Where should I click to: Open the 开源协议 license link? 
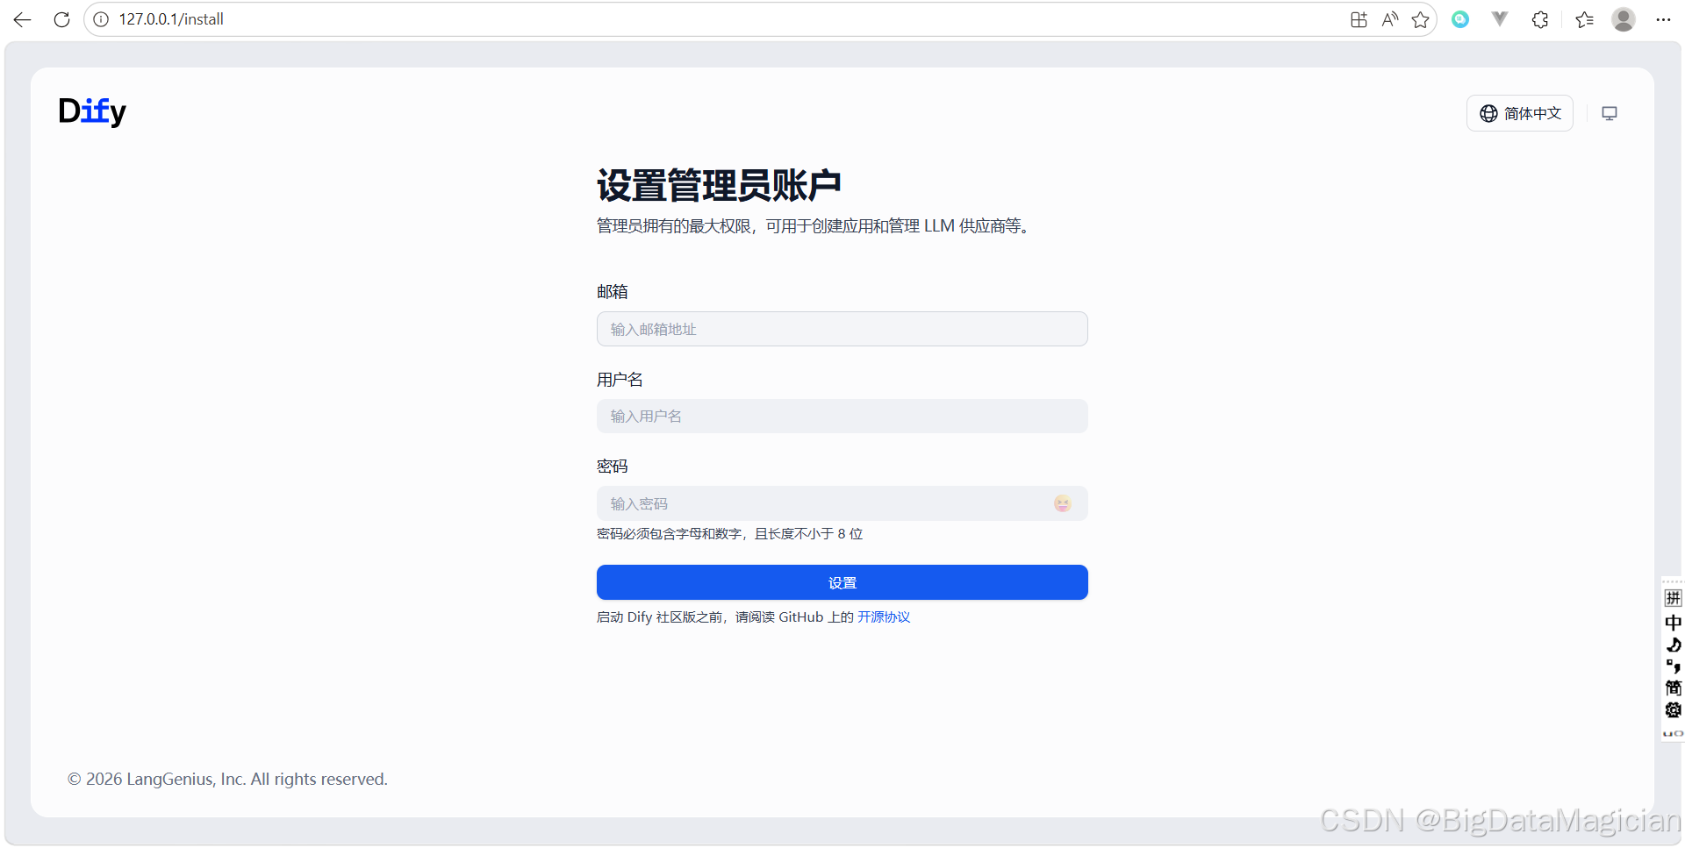click(884, 617)
